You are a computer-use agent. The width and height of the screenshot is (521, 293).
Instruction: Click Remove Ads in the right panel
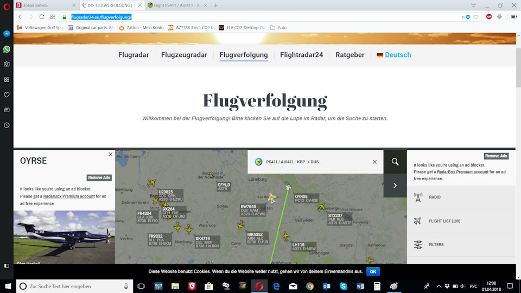tap(496, 156)
